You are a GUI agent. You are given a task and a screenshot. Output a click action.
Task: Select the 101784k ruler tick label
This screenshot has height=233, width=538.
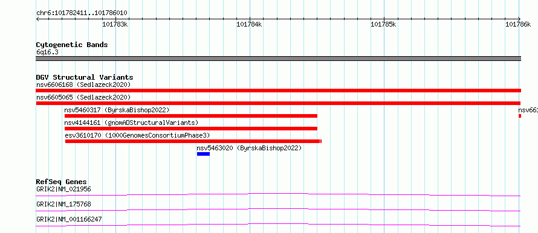250,24
